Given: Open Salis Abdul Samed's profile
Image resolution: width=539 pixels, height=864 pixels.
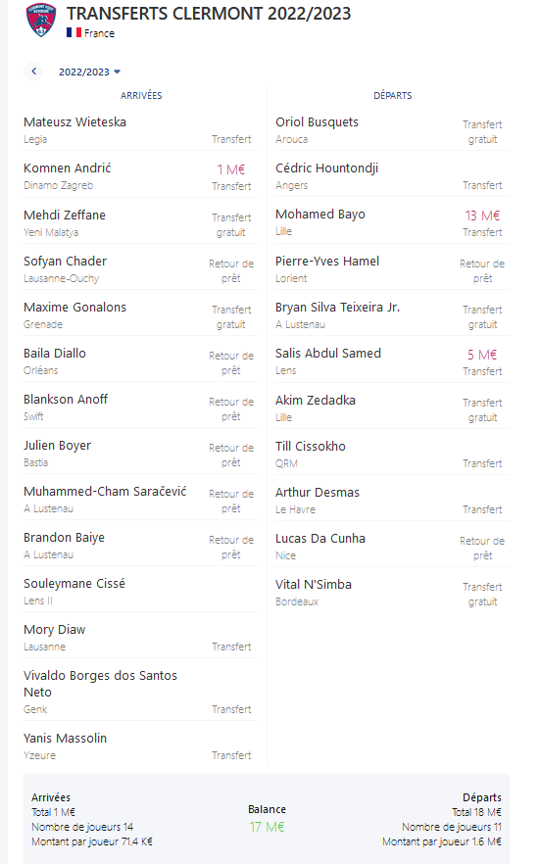Looking at the screenshot, I should coord(328,353).
